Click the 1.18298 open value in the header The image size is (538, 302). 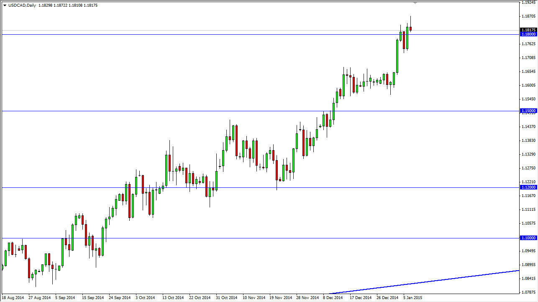click(x=45, y=5)
